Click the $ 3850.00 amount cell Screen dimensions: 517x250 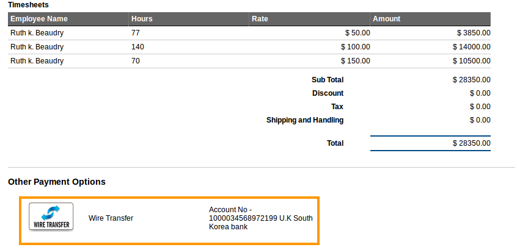(473, 33)
